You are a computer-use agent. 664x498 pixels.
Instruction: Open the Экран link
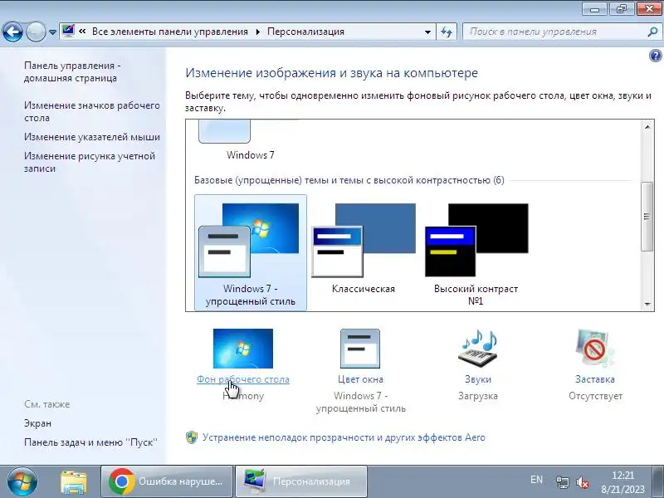(37, 423)
